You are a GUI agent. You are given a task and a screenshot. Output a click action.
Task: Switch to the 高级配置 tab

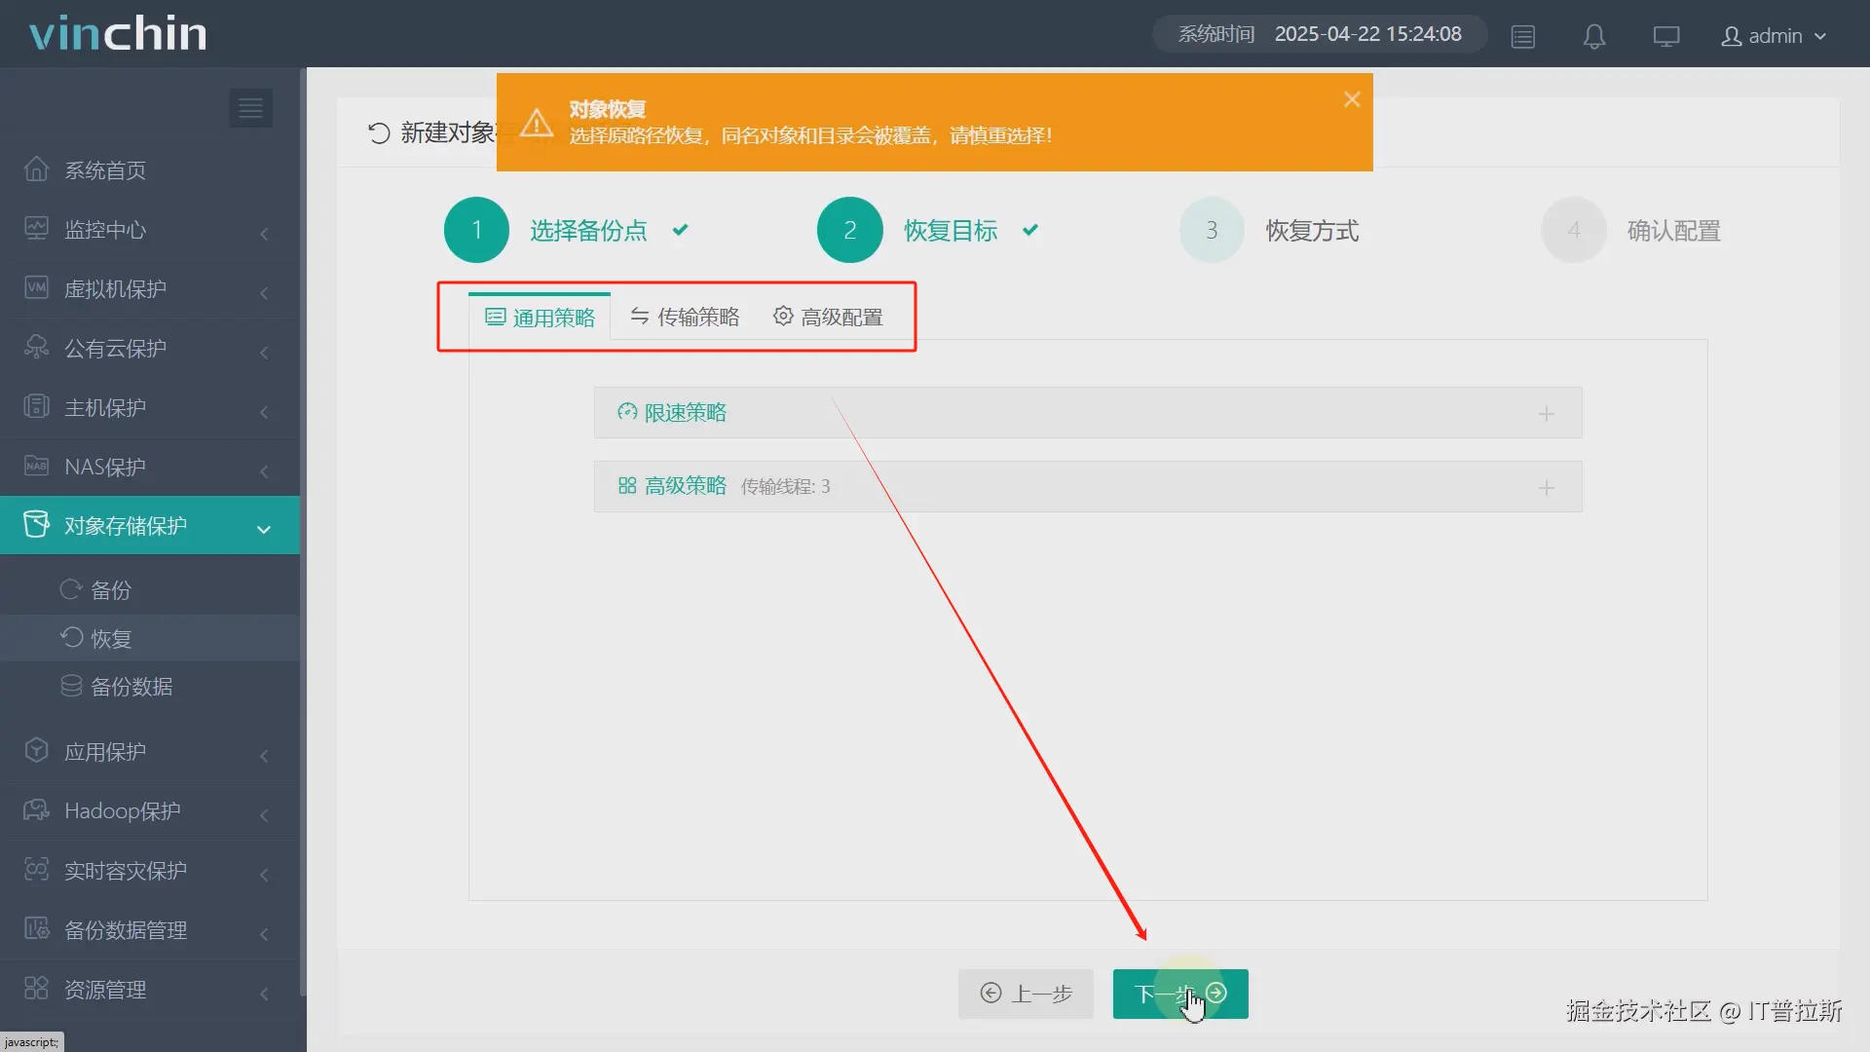(x=828, y=318)
